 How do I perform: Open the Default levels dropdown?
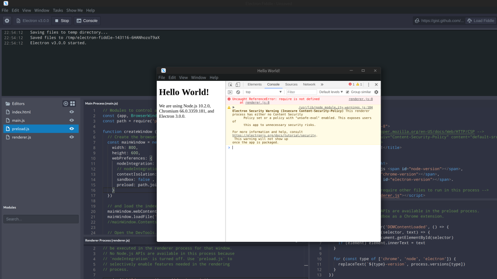(x=331, y=92)
